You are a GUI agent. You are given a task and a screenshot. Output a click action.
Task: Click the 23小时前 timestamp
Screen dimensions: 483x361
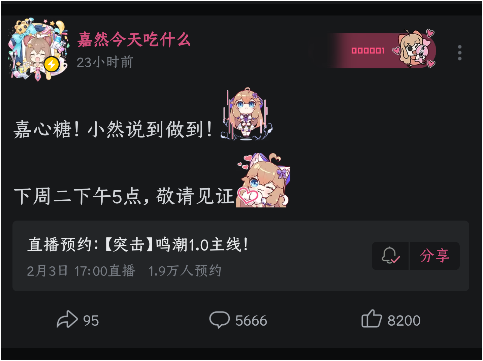point(105,62)
